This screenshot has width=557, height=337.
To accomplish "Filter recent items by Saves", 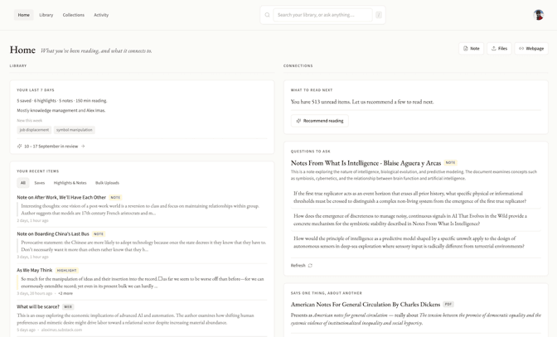I will coord(40,183).
